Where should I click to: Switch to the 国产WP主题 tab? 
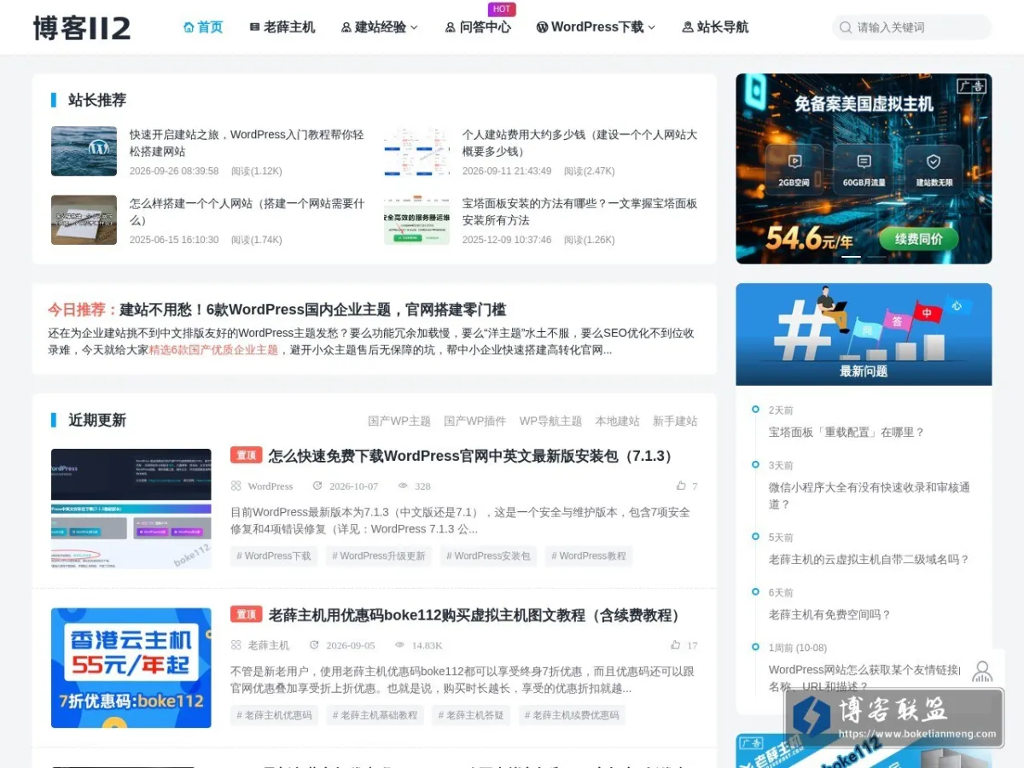coord(399,421)
